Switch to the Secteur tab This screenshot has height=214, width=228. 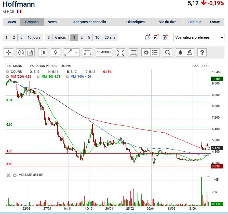coord(195,22)
